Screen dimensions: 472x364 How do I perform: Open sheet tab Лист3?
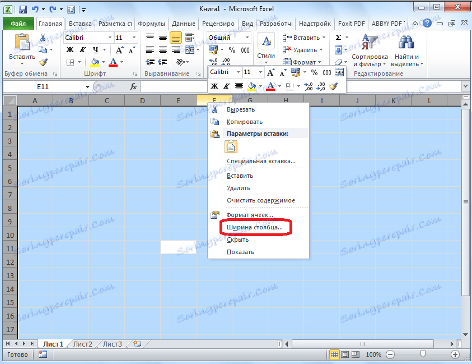[113, 344]
